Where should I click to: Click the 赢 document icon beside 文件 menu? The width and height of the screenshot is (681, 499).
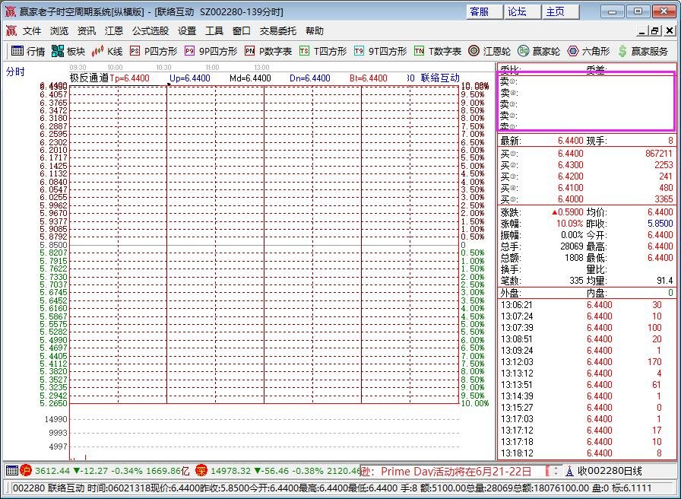(11, 31)
